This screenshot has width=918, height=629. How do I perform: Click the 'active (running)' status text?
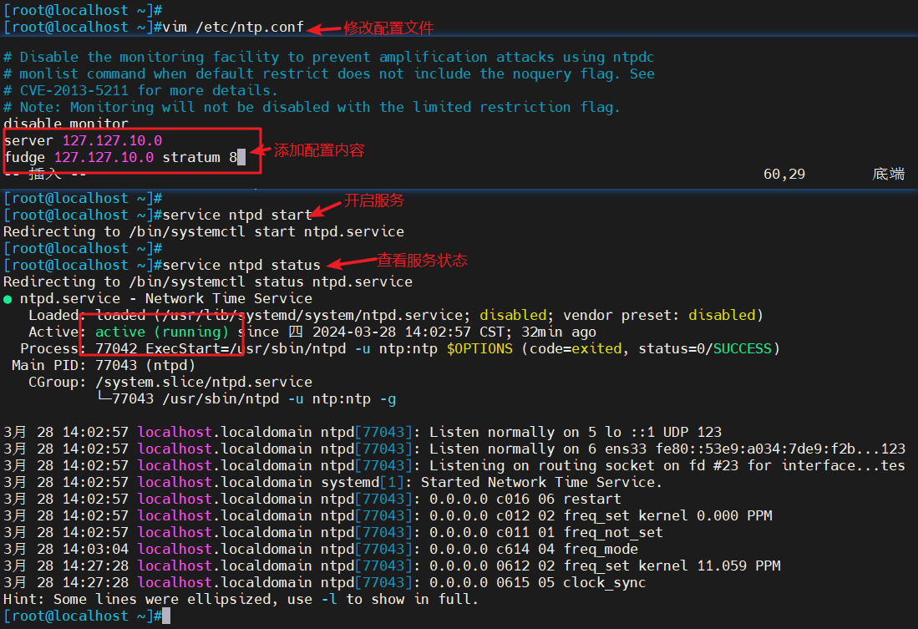[161, 332]
